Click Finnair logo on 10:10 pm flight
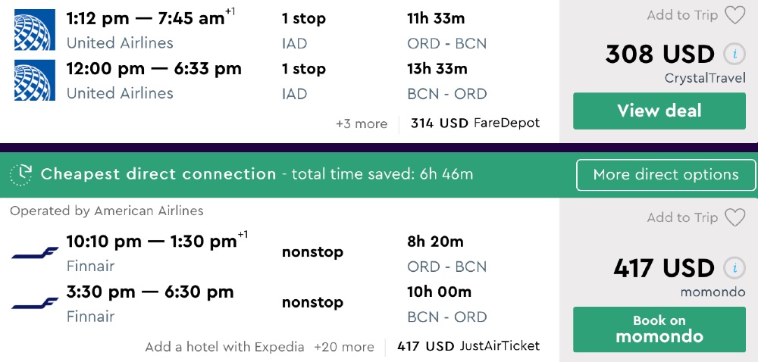Image resolution: width=758 pixels, height=362 pixels. pyautogui.click(x=35, y=254)
